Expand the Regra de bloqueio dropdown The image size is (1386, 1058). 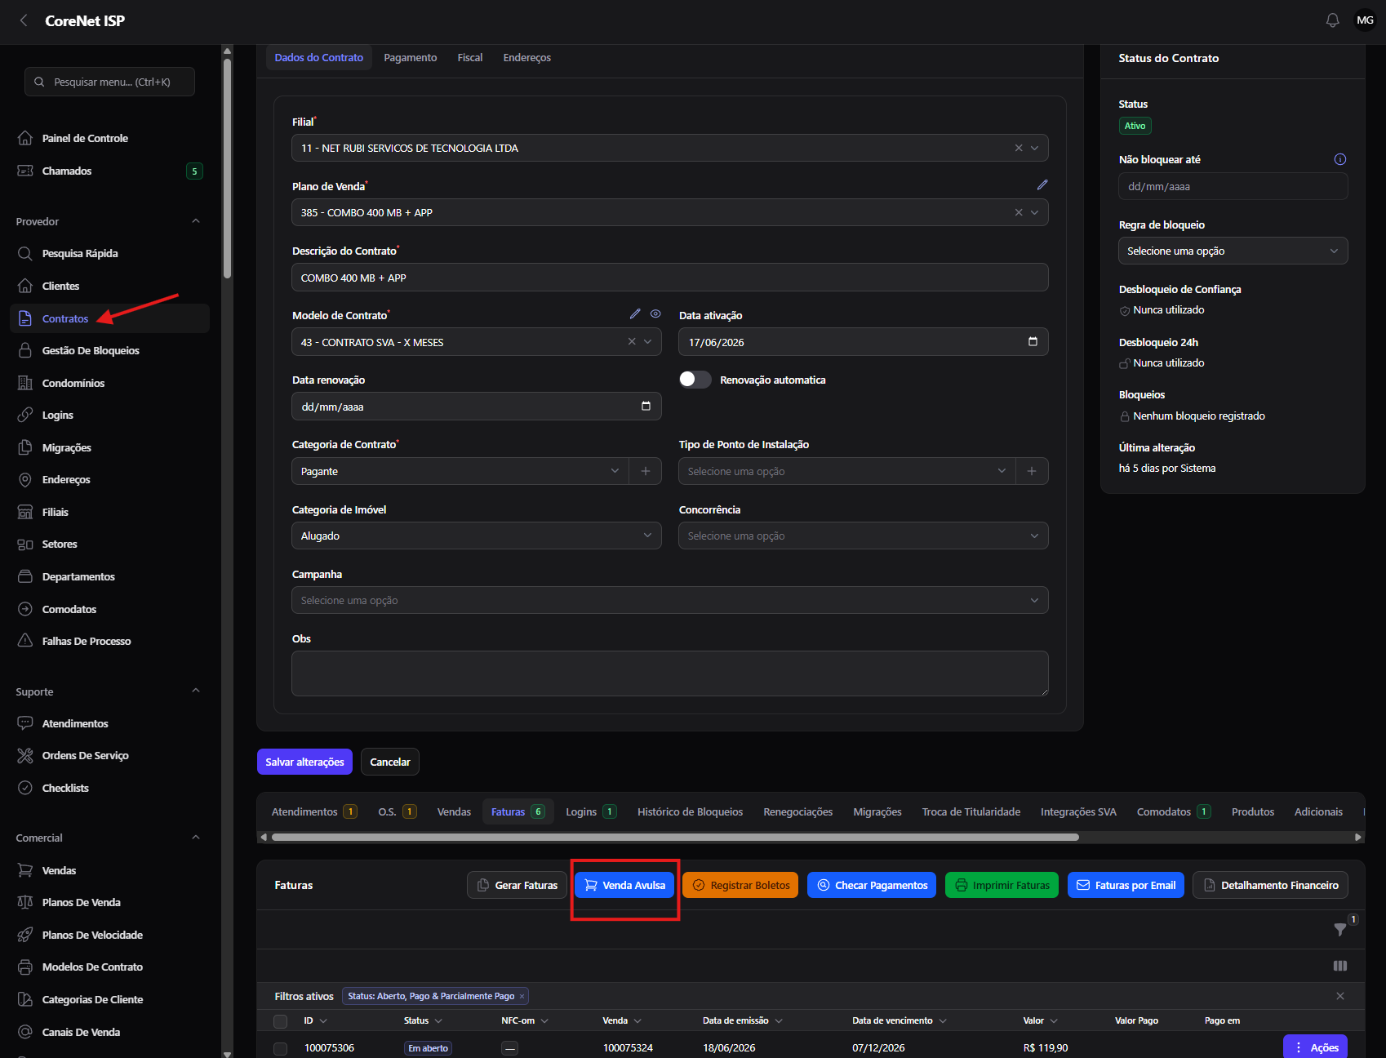tap(1233, 251)
